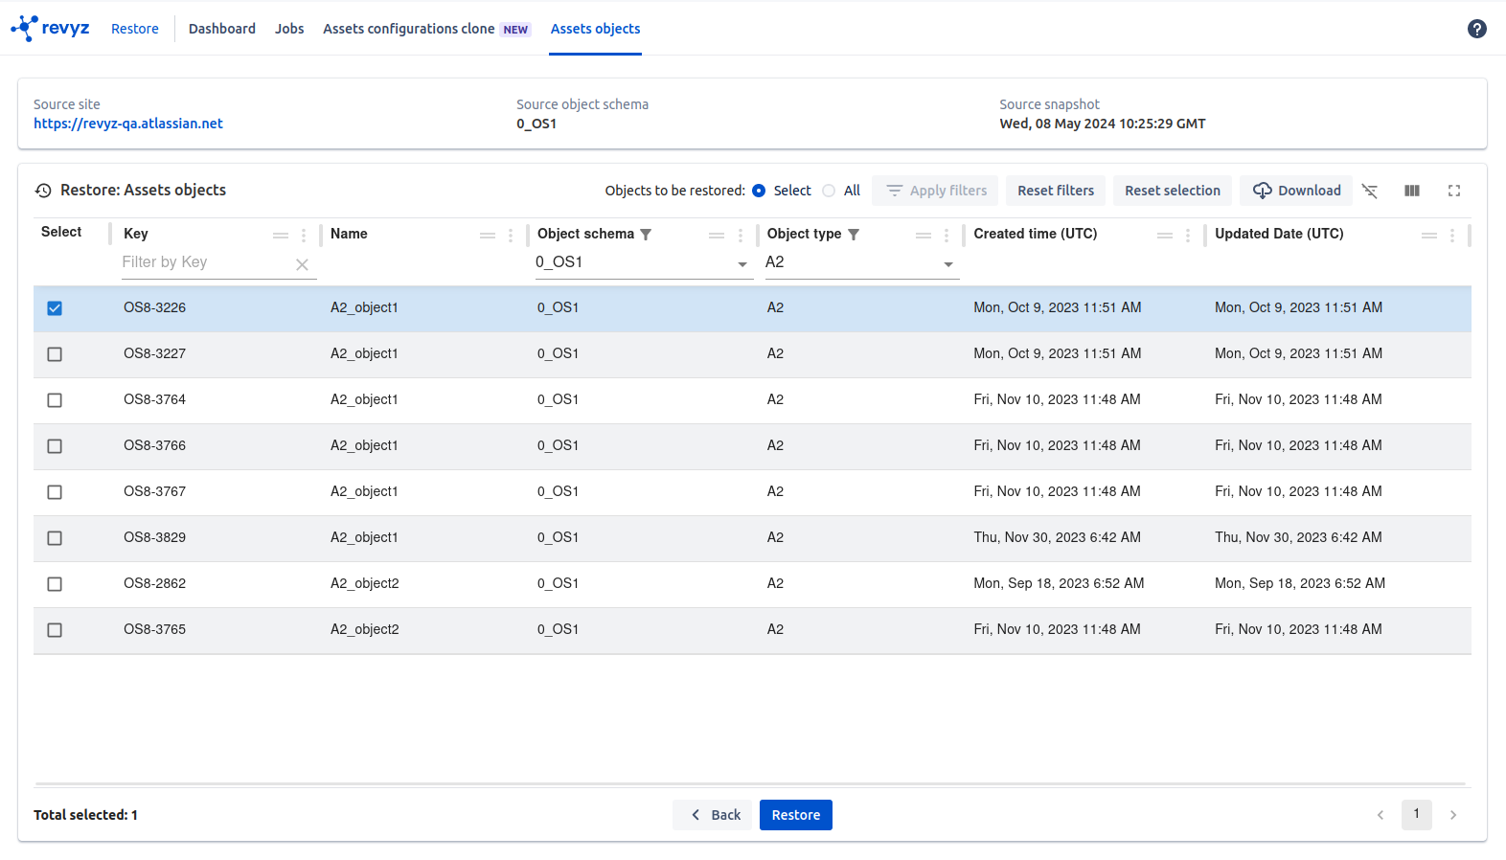
Task: Check the OS8-3766 row checkbox
Action: point(55,446)
